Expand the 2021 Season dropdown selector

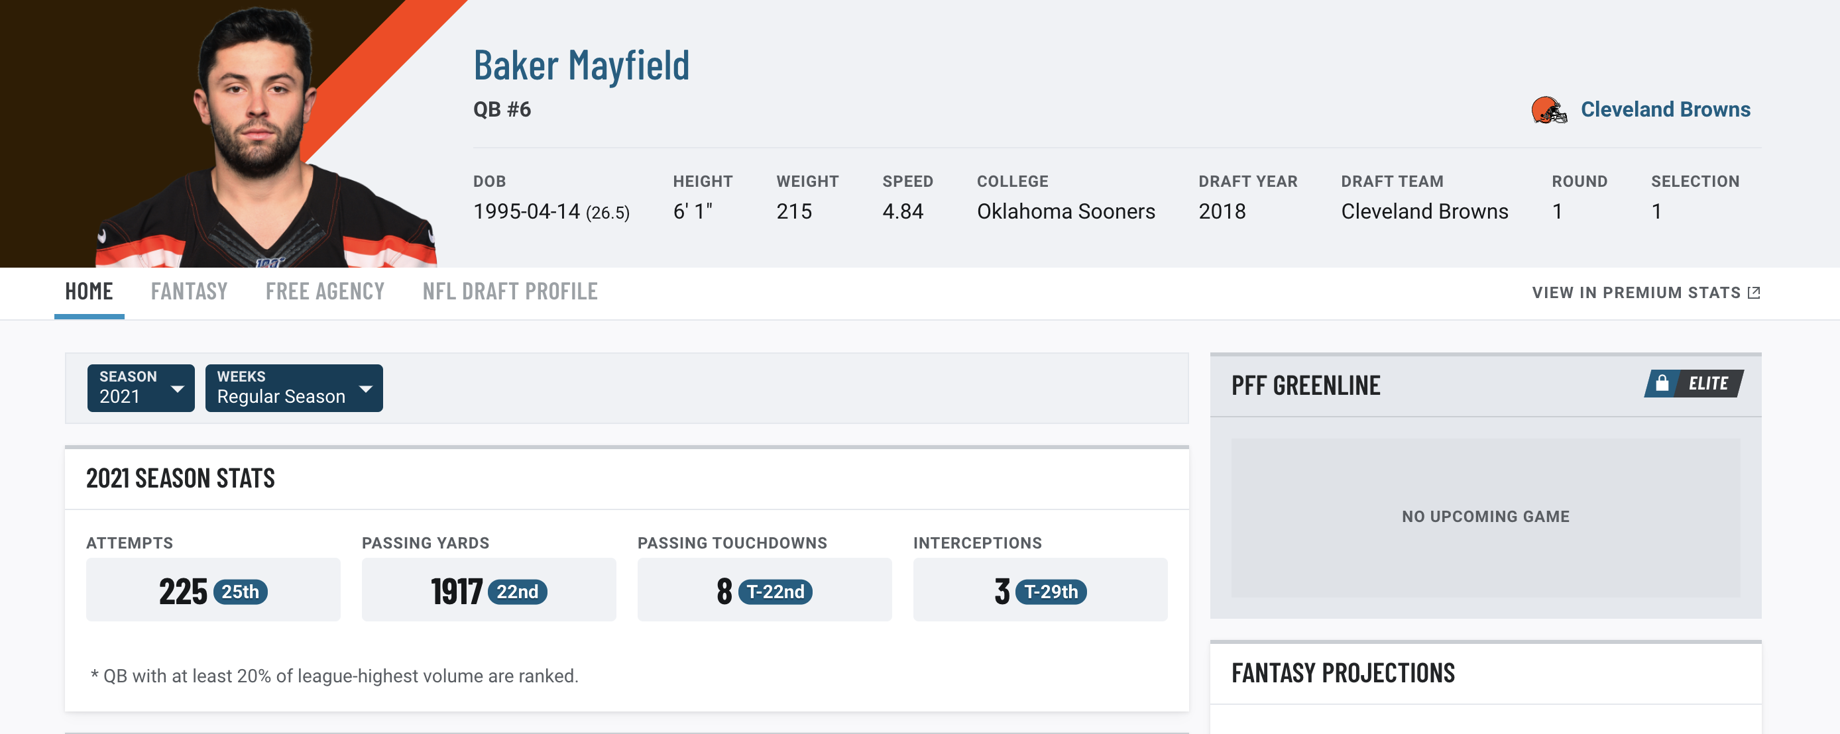(x=141, y=387)
